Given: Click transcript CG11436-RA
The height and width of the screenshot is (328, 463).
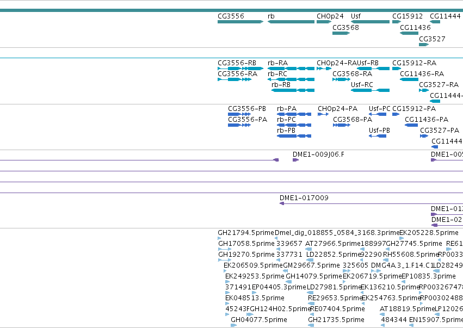Looking at the screenshot, I should pyautogui.click(x=409, y=79).
